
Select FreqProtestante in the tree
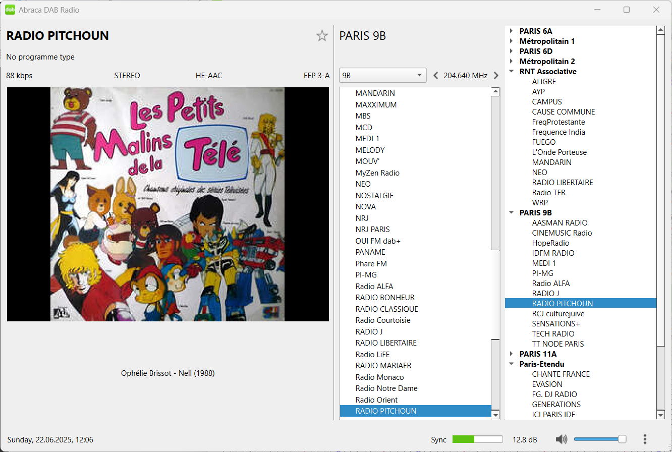(558, 122)
